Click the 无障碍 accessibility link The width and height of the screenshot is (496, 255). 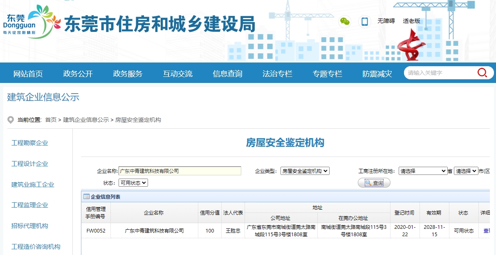click(x=386, y=21)
